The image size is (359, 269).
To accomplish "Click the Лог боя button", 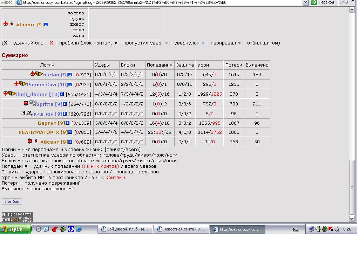I will coord(12,201).
